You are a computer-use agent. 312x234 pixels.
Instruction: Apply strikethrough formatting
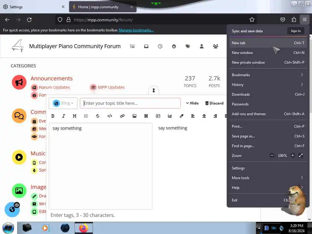pyautogui.click(x=97, y=116)
